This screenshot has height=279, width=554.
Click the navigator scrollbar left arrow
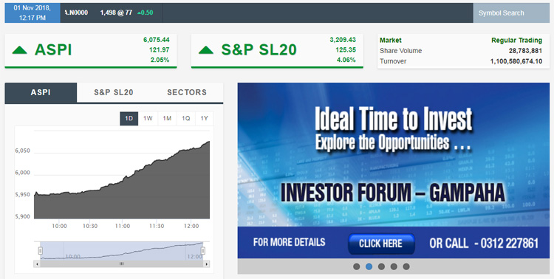point(37,263)
